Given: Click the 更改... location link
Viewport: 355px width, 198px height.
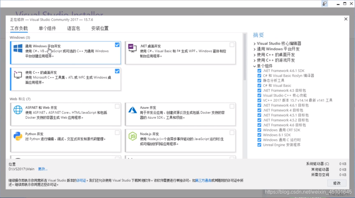Looking at the screenshot, I should (x=43, y=169).
